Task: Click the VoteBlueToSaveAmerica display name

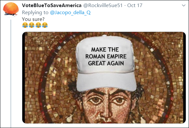Action: click(52, 5)
